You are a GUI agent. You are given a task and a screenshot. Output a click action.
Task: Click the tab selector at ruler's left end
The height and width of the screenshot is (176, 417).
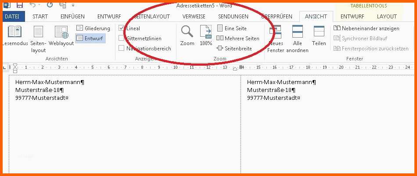click(4, 68)
